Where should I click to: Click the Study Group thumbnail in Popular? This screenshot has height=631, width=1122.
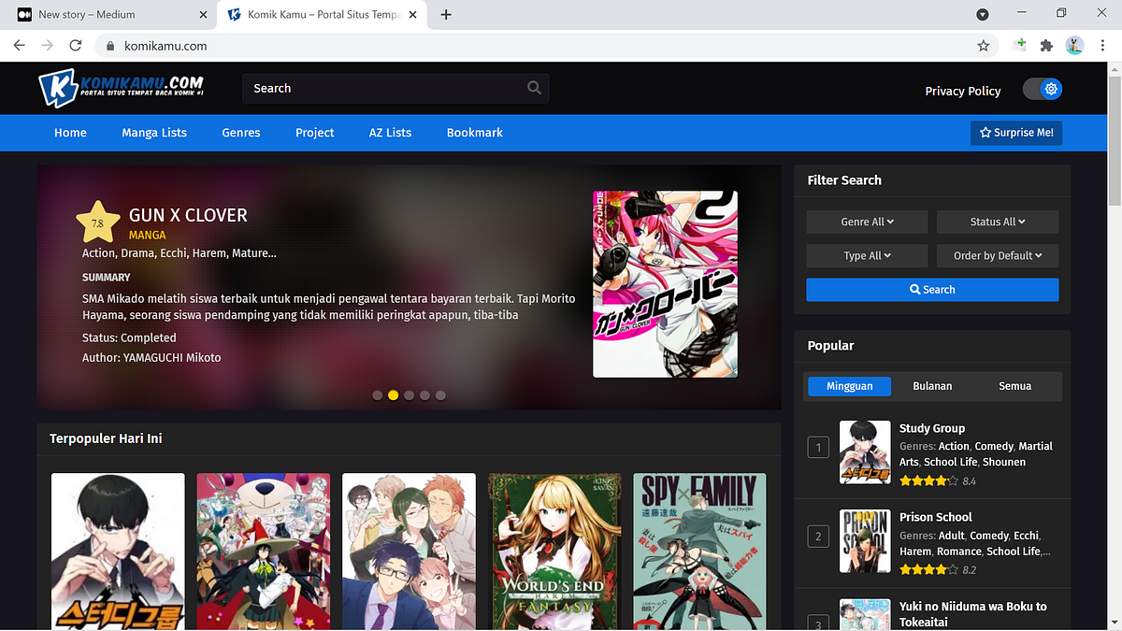pos(865,452)
